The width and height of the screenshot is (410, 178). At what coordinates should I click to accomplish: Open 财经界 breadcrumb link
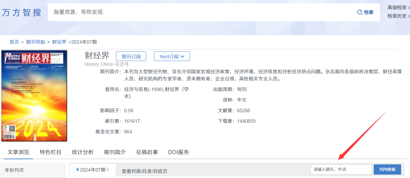tap(59, 42)
